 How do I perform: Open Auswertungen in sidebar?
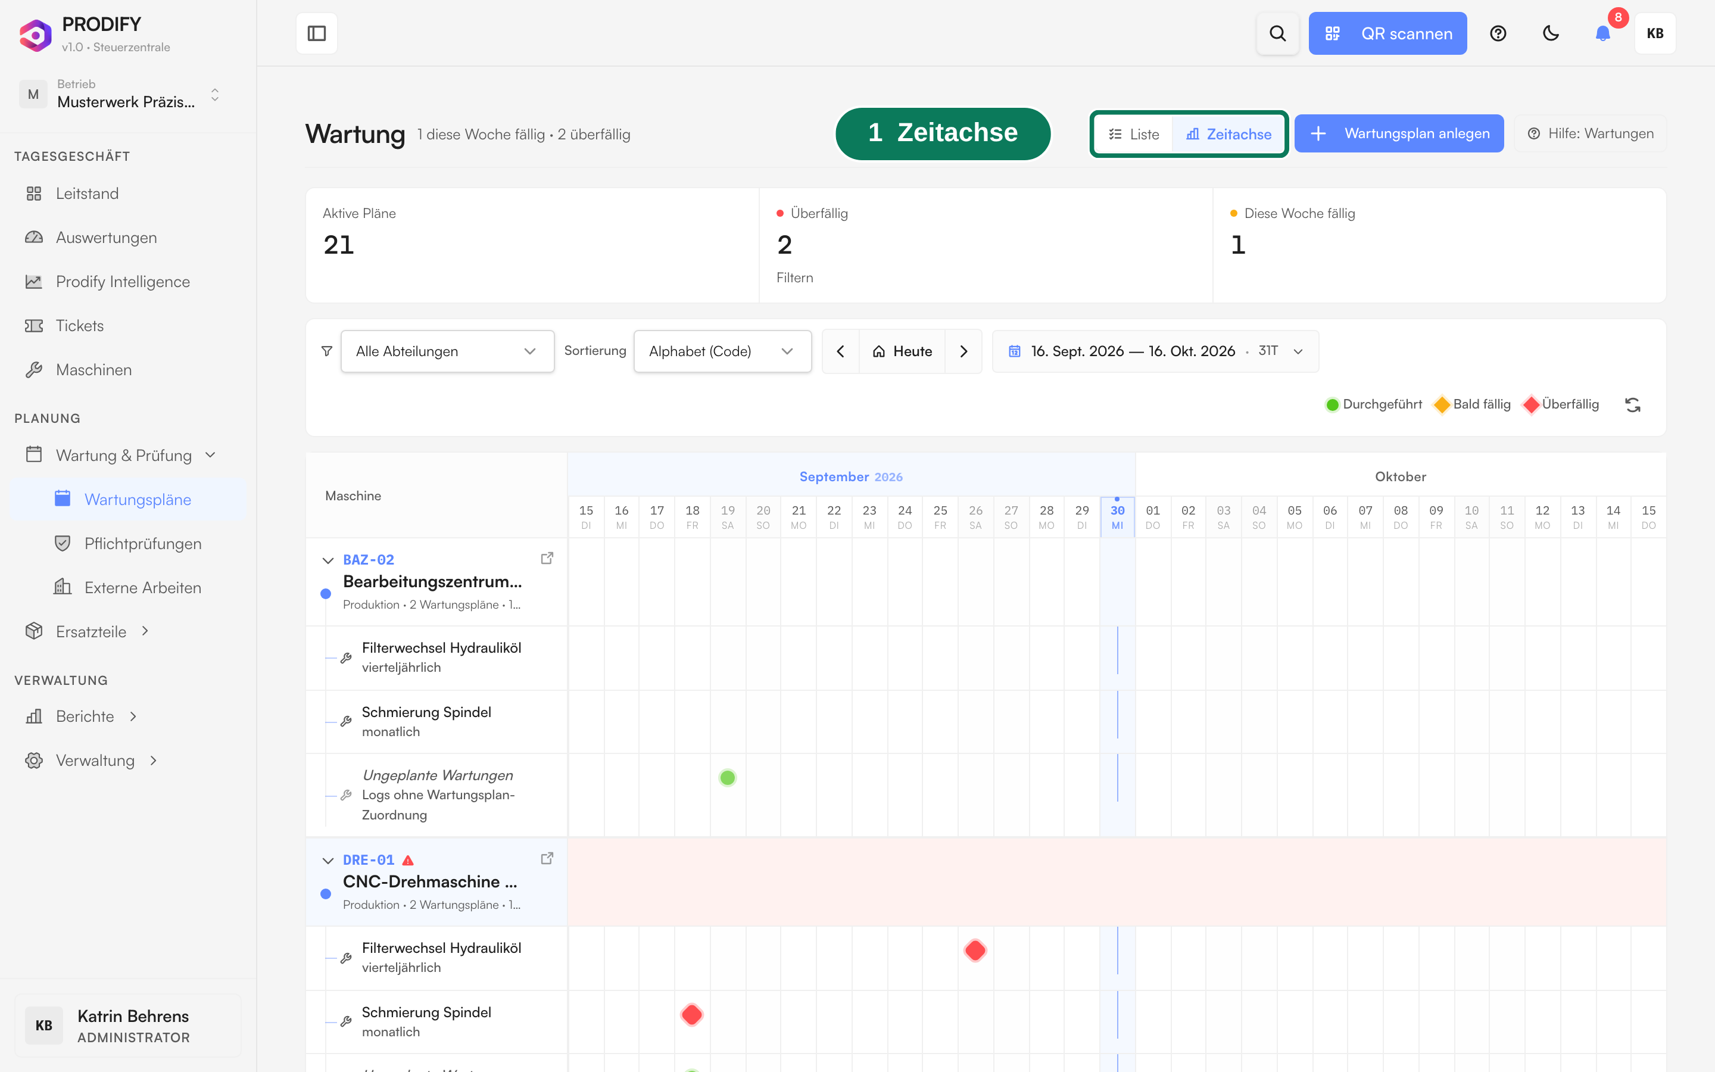coord(128,238)
